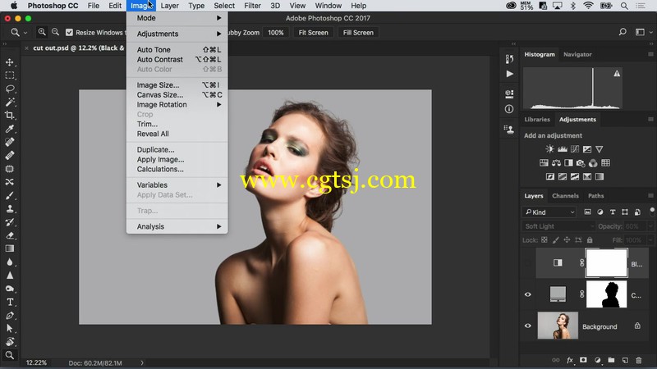Viewport: 657px width, 369px height.
Task: Click the search icon in options bar
Action: pyautogui.click(x=623, y=32)
